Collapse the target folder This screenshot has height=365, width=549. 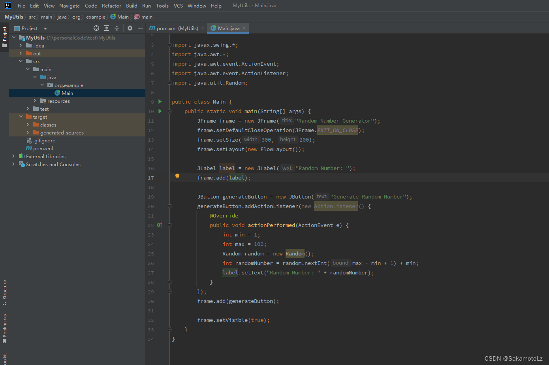click(21, 117)
